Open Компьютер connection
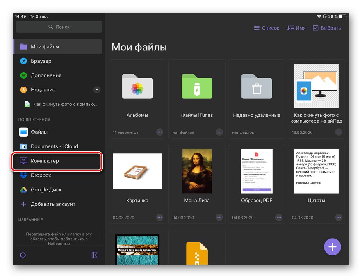 [x=57, y=161]
